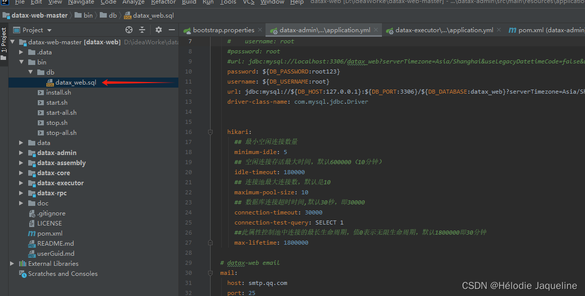Click the Scratches and Consoles item
The image size is (585, 296).
tap(62, 274)
